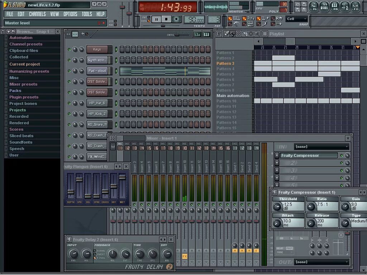Click the Fruity Compressor plugin menu icon

coord(275,192)
